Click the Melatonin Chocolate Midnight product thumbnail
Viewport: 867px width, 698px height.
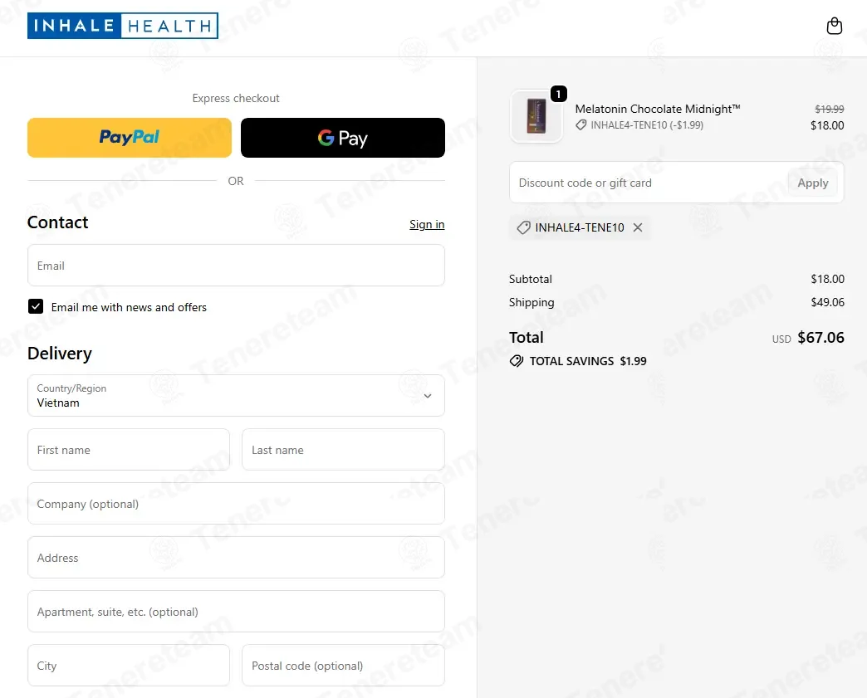[x=536, y=116]
